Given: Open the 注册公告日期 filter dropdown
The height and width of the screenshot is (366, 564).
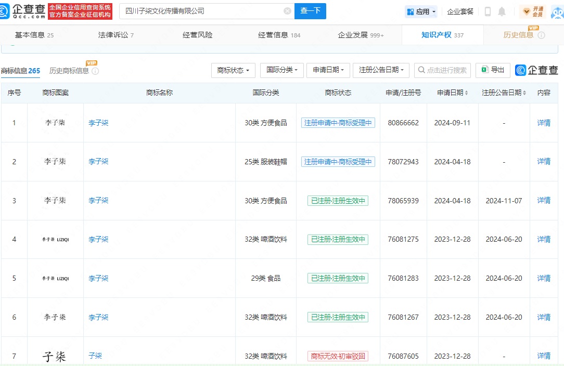Looking at the screenshot, I should [381, 70].
